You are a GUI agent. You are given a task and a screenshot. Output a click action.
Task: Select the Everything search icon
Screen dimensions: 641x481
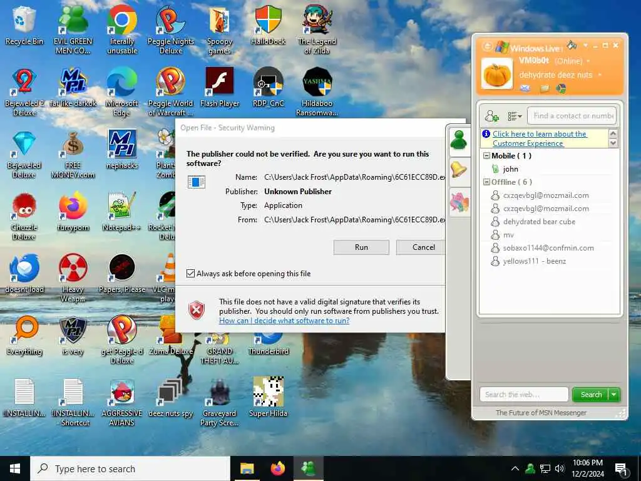coord(24,336)
